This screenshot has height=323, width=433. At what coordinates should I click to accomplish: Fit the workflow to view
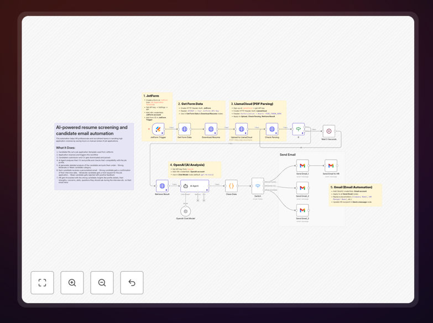[x=42, y=283]
